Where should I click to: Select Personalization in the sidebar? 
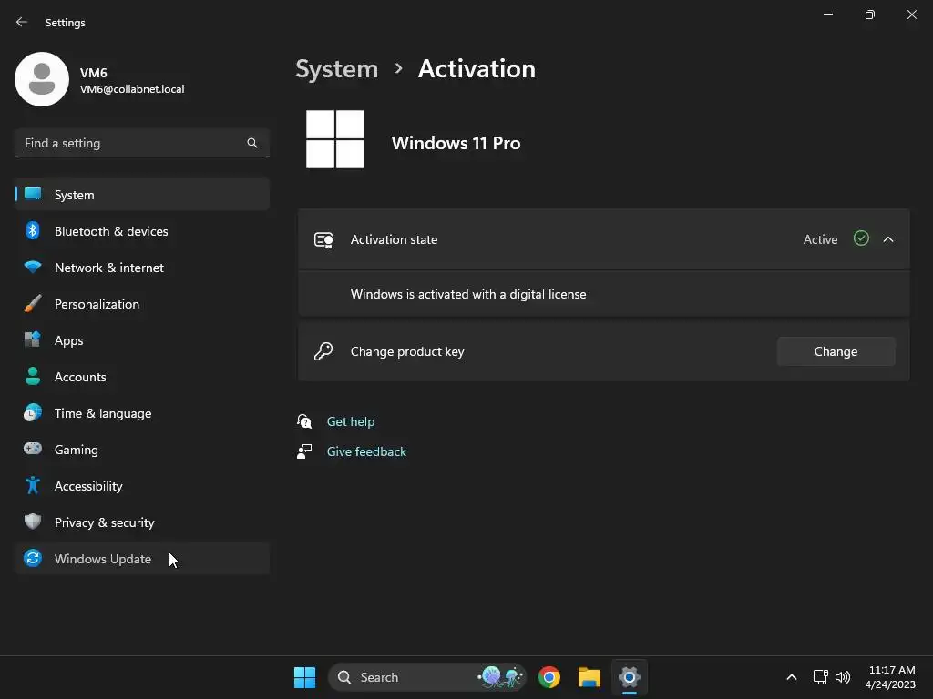pos(142,303)
